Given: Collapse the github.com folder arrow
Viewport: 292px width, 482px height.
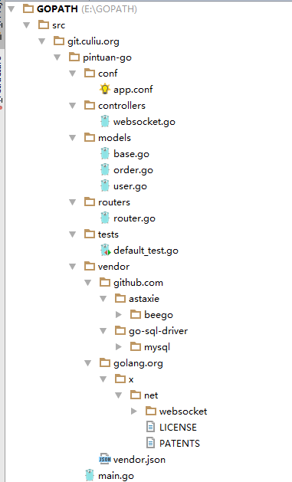Looking at the screenshot, I should (x=88, y=283).
